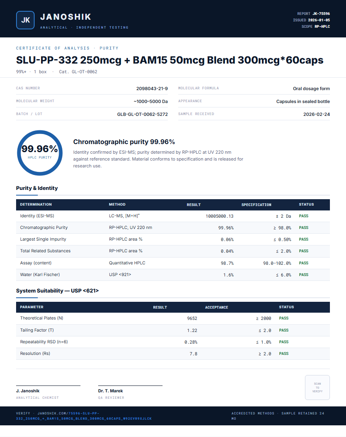The image size is (346, 437).
Task: Click the '≥ 2000' acceptance cell
Action: pos(264,319)
